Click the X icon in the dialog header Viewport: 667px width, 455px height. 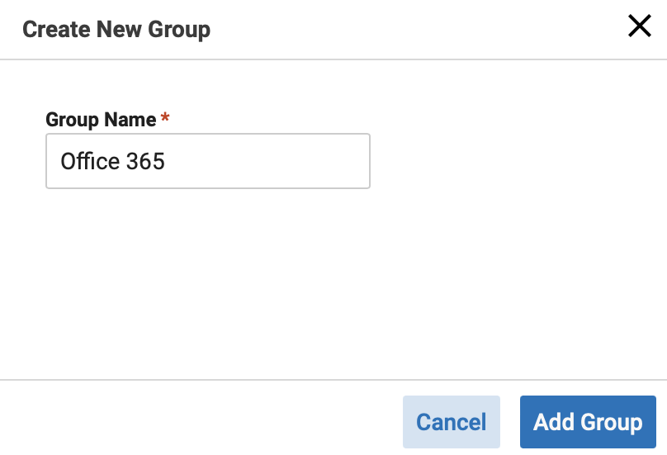[x=640, y=26]
